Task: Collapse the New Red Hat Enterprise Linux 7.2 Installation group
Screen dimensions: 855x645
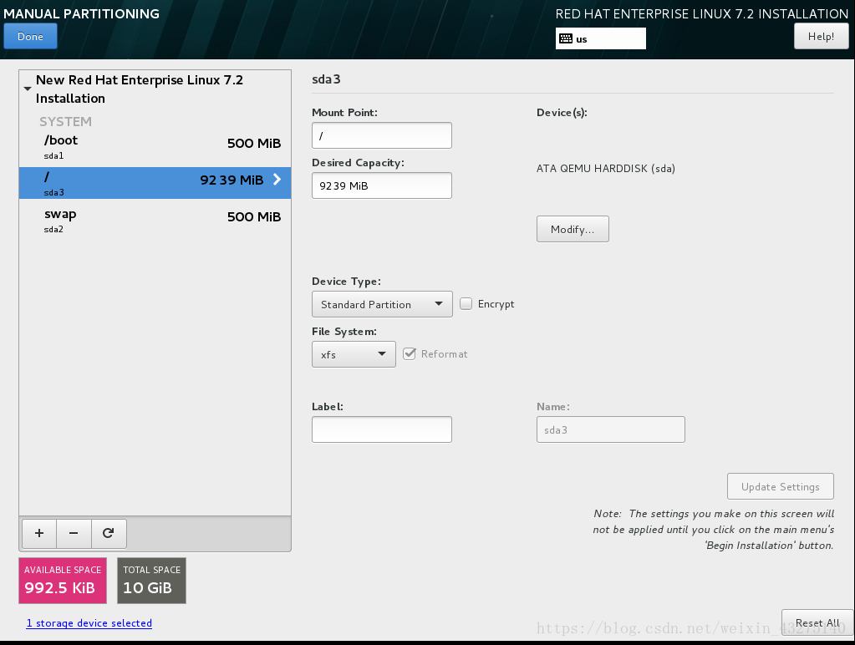Action: coord(28,89)
